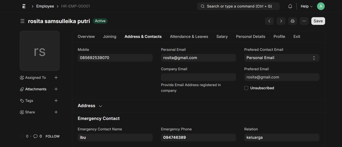Like the document with heart icon
The height and width of the screenshot is (147, 342).
point(22,136)
